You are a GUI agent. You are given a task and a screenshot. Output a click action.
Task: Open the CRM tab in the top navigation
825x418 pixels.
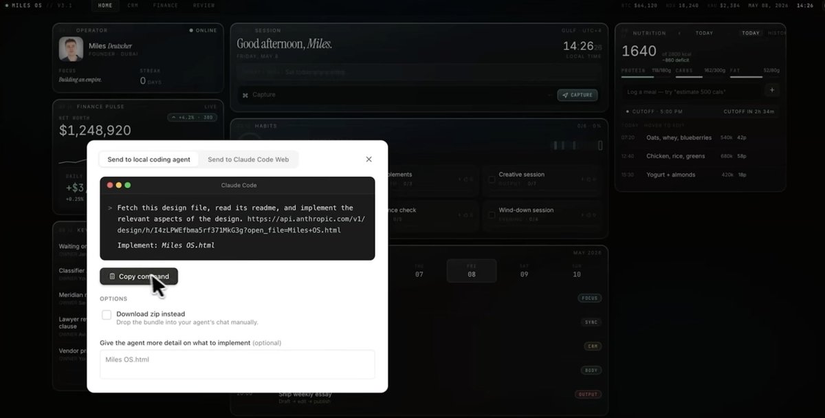coord(133,5)
